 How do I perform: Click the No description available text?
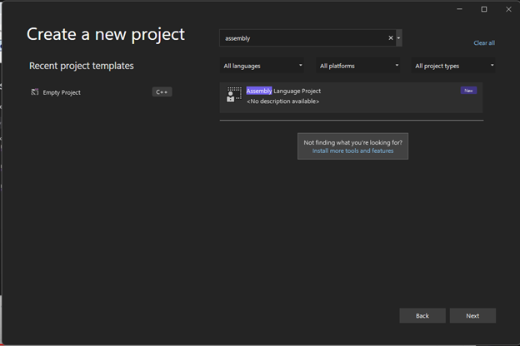pyautogui.click(x=282, y=101)
